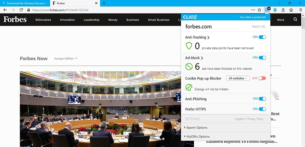The width and height of the screenshot is (305, 147).
Task: Go back with the browser back arrow
Action: pos(5,10)
